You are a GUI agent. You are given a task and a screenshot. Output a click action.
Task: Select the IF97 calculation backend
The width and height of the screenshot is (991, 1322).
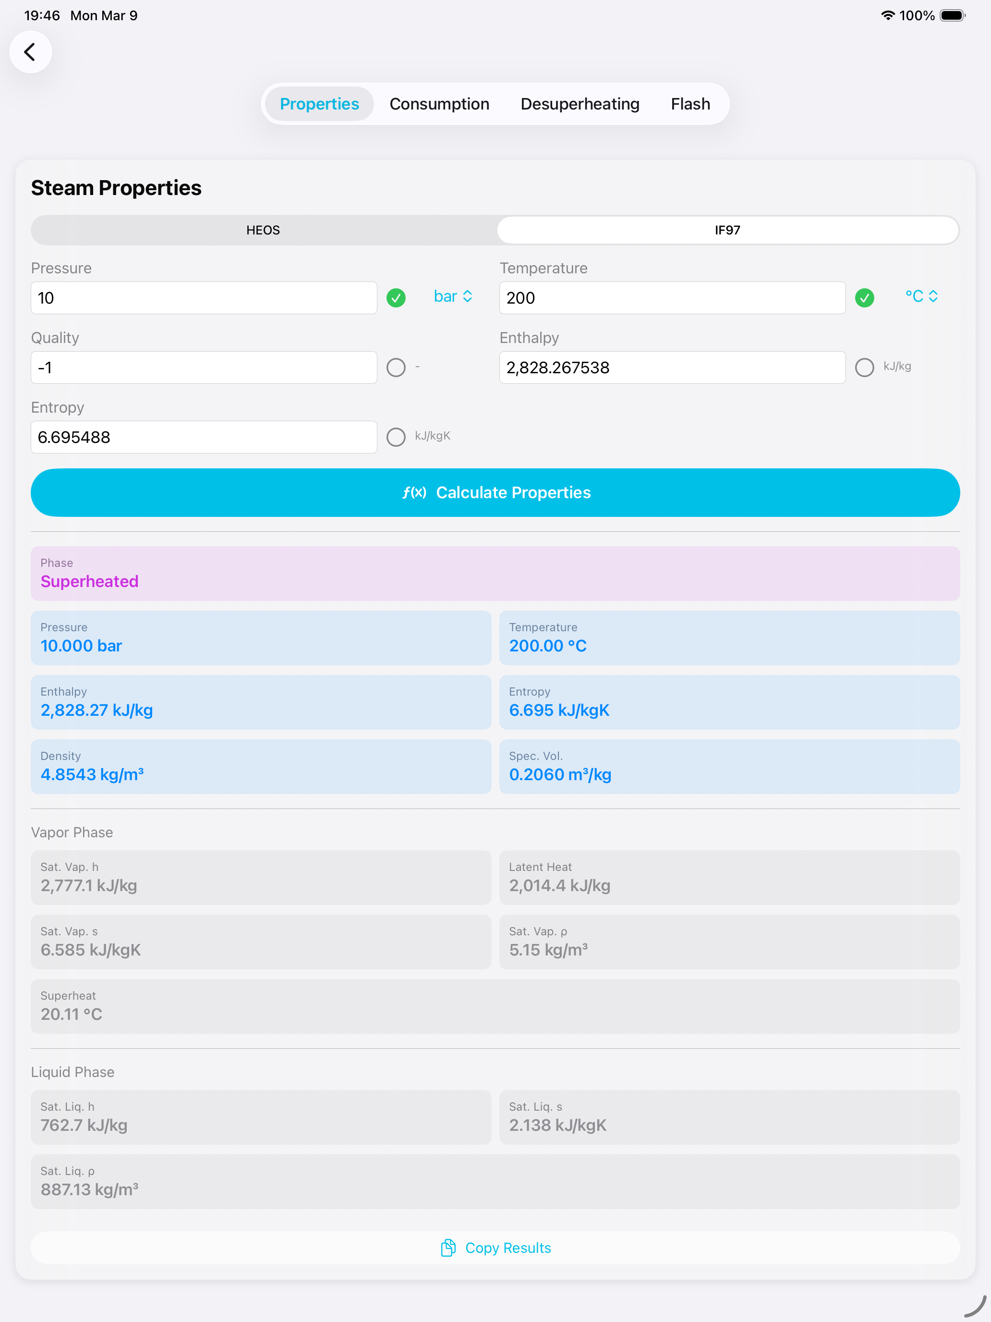pyautogui.click(x=727, y=230)
